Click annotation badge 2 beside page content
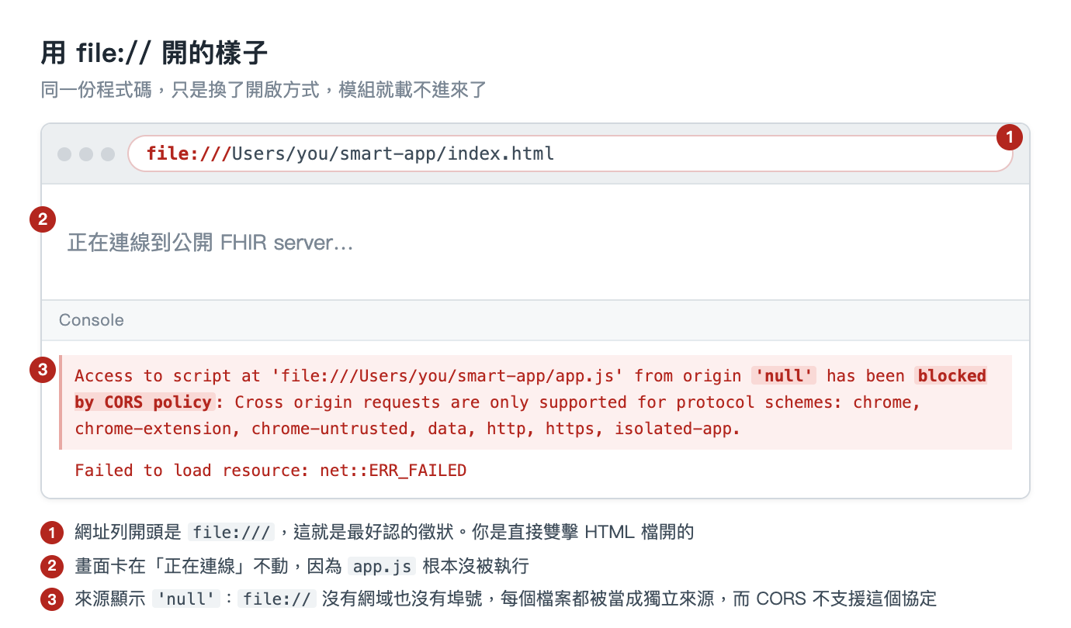Viewport: 1071px width, 628px height. coord(42,219)
